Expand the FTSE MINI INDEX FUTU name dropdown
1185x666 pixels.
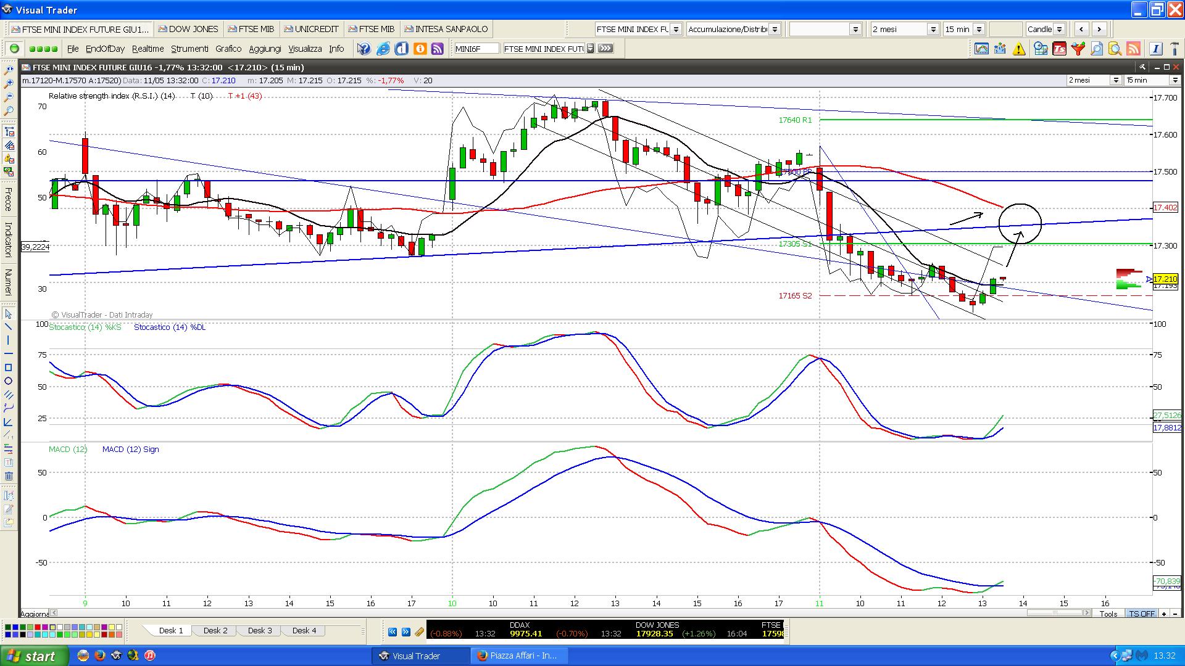591,48
